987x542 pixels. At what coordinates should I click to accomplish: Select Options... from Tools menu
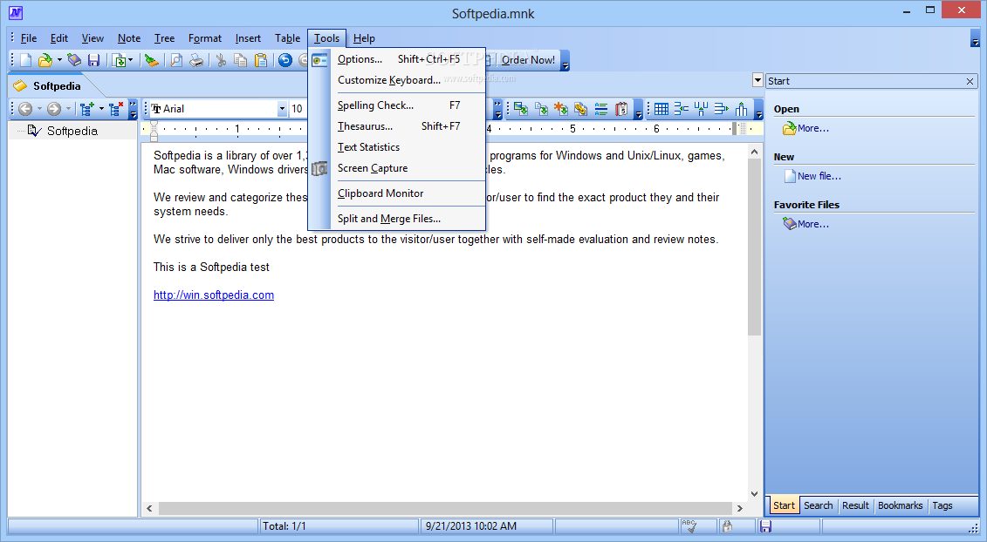397,59
